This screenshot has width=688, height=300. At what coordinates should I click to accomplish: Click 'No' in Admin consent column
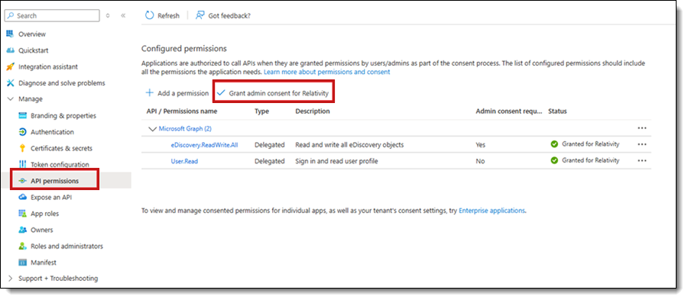[480, 161]
